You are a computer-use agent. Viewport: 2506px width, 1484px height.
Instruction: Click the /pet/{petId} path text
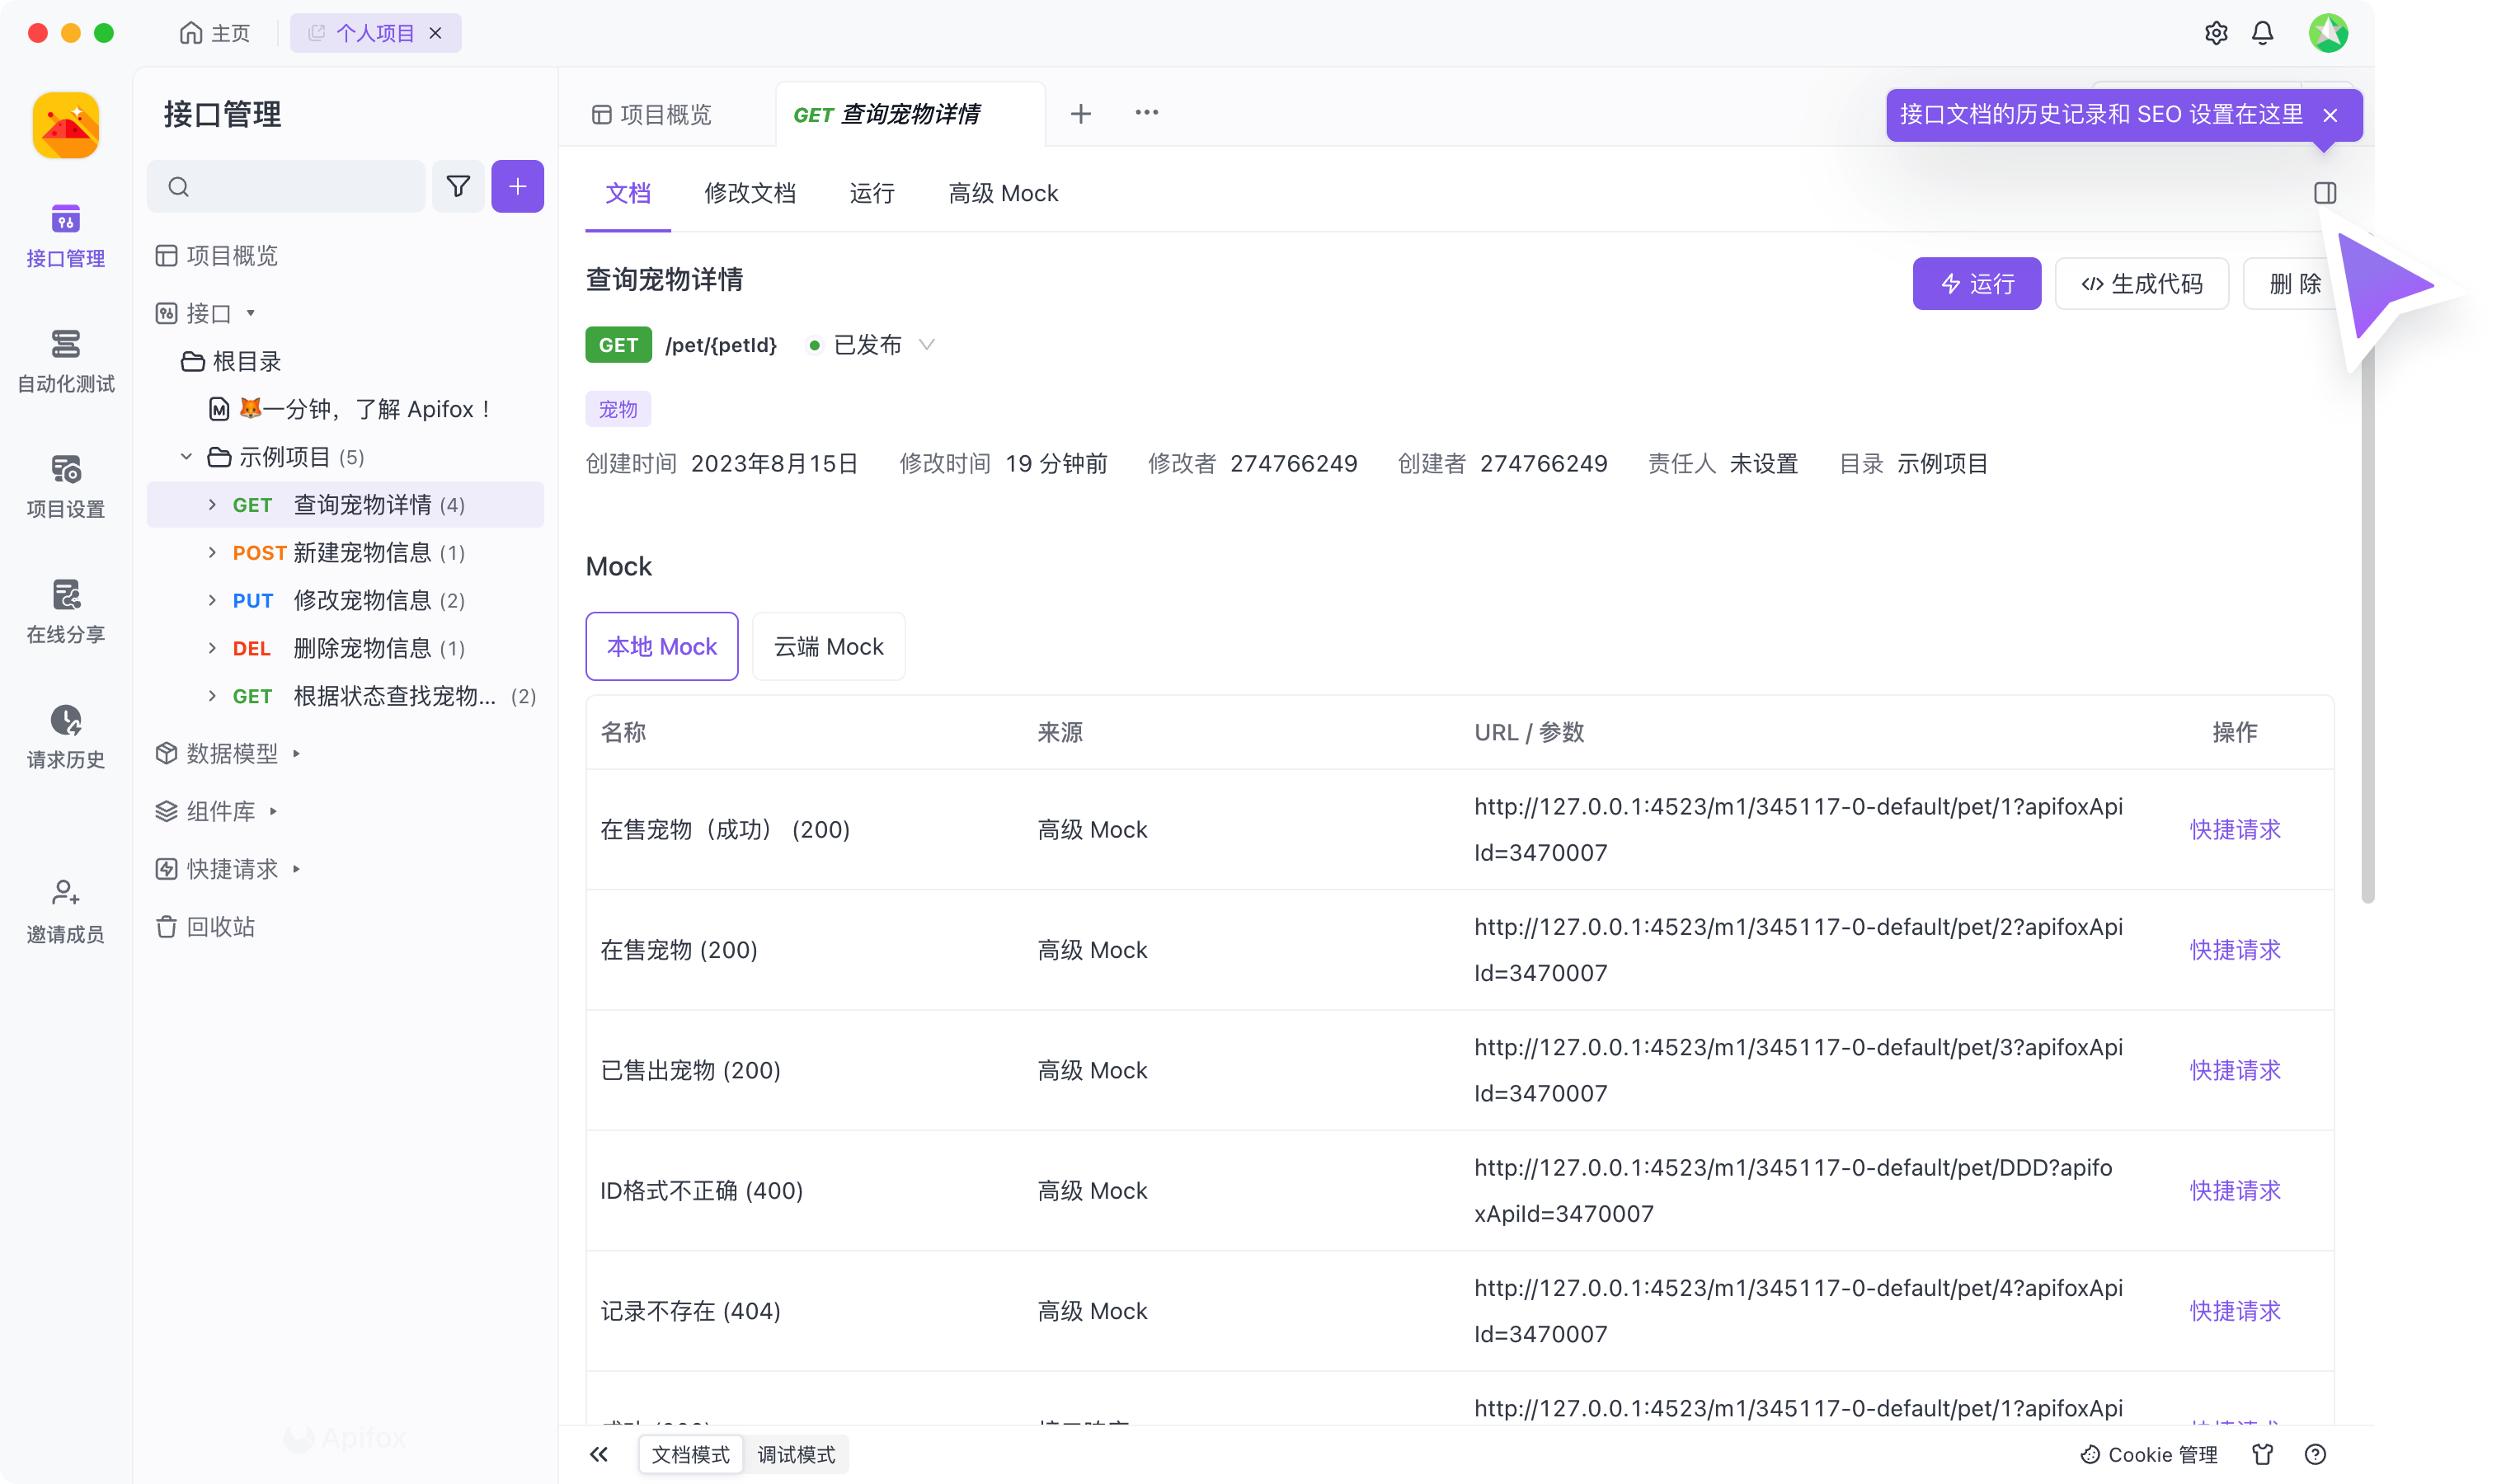721,344
